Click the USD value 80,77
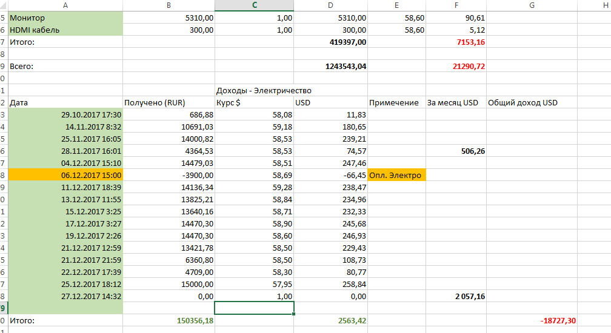611x333 pixels. (x=356, y=272)
